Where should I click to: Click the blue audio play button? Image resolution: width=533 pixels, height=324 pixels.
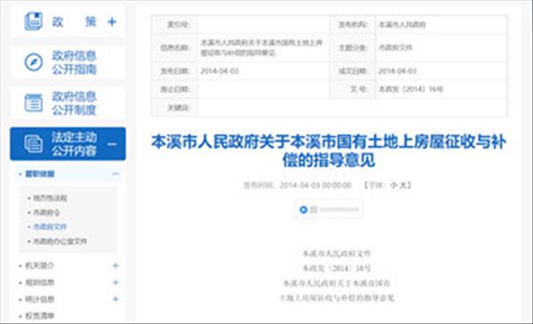[303, 209]
